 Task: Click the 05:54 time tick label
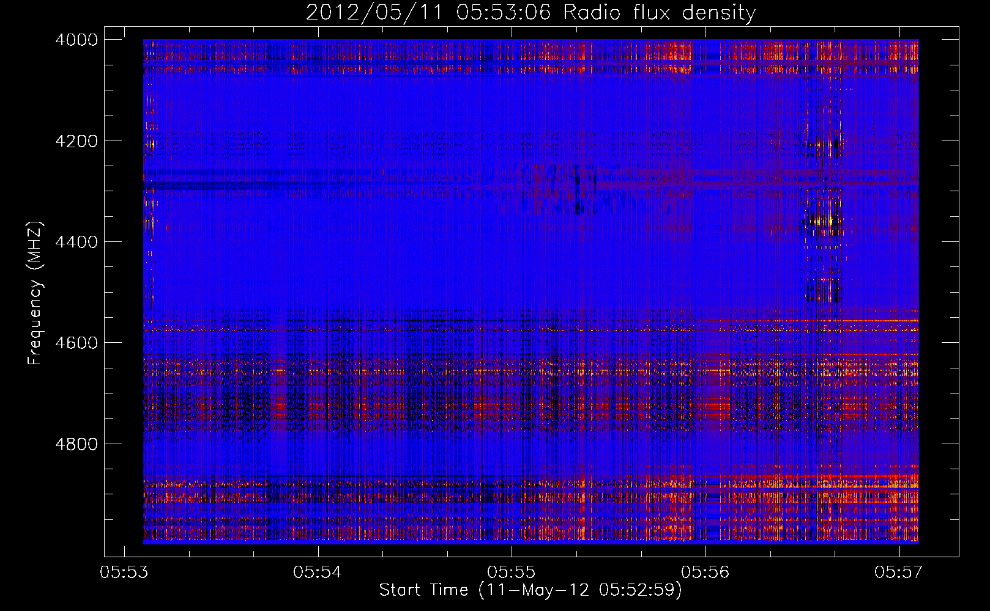click(x=318, y=572)
